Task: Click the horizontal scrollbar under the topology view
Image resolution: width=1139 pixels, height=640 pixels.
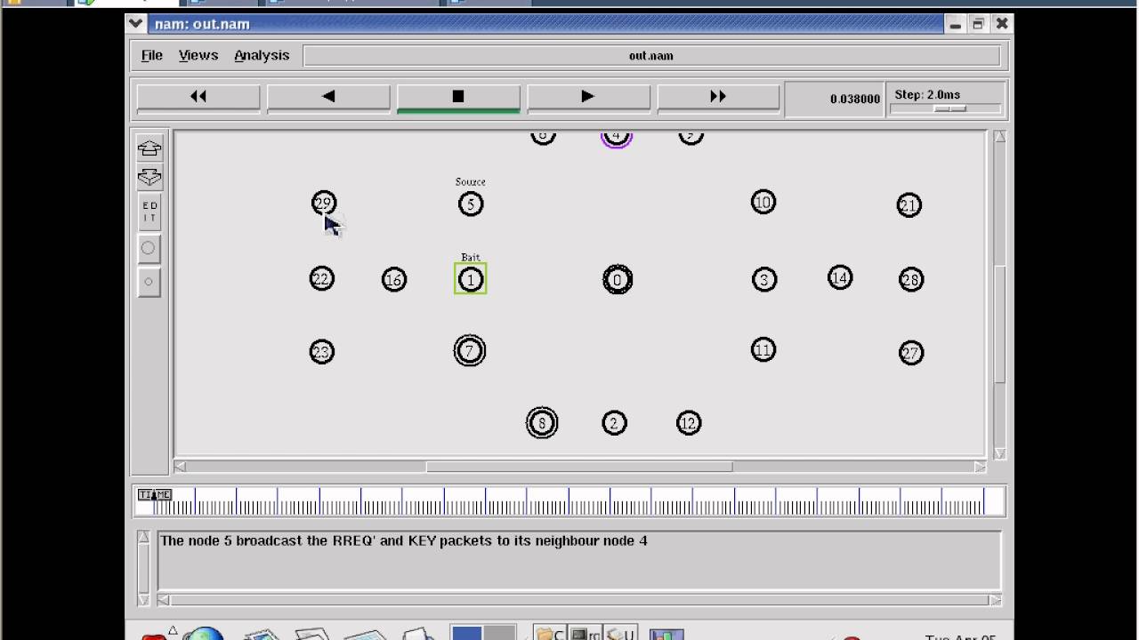Action: 579,467
